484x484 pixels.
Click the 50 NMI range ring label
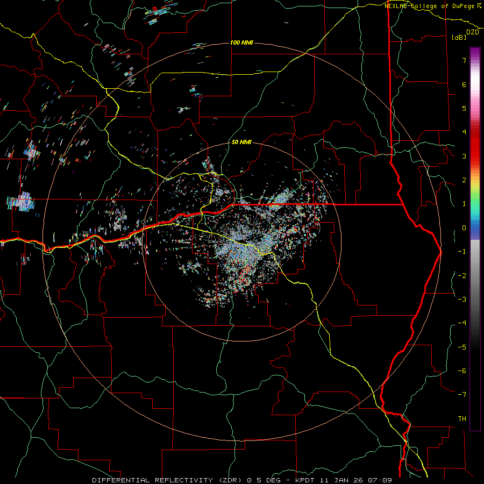pos(241,143)
